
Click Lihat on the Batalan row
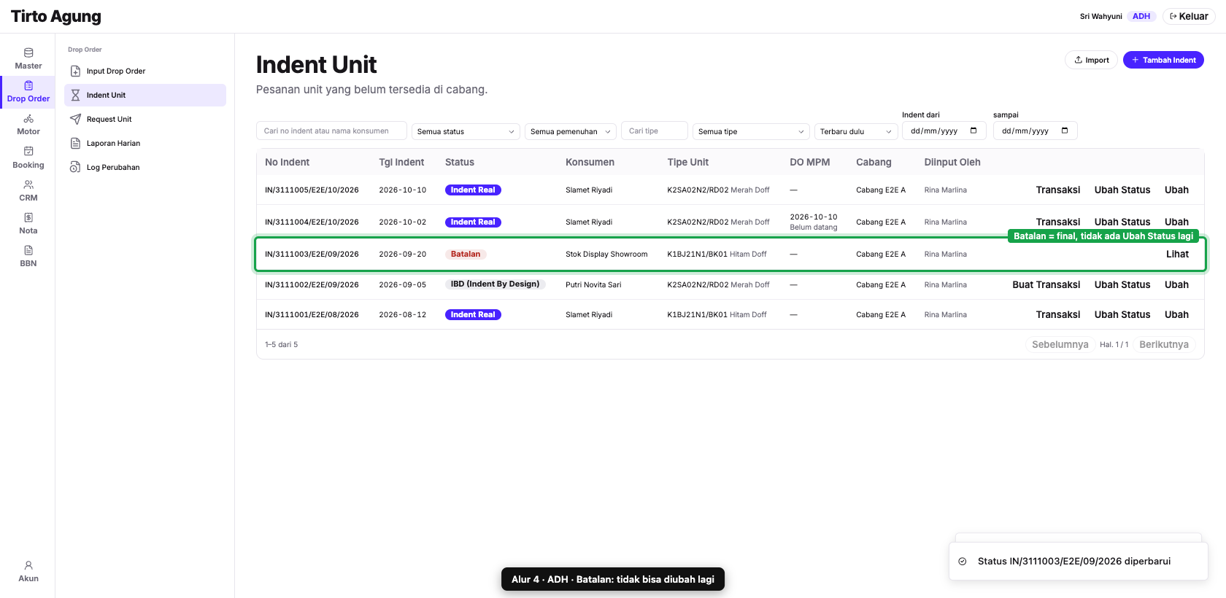coord(1177,254)
